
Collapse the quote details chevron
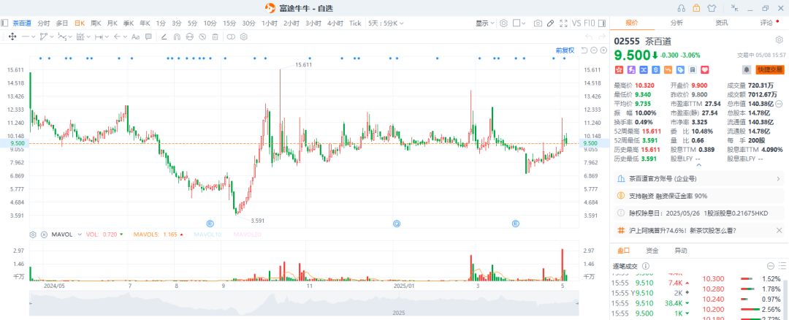pos(698,165)
